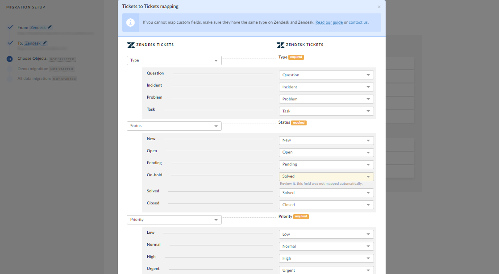The height and width of the screenshot is (274, 499).
Task: Expand the Urgent priority mapping dropdown
Action: point(326,270)
